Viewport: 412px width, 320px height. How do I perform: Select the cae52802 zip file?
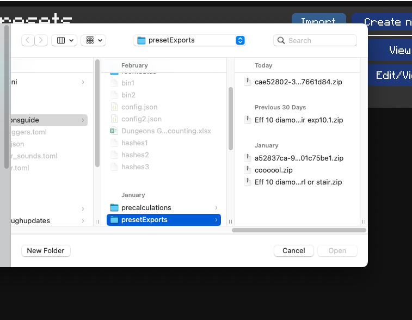298,82
